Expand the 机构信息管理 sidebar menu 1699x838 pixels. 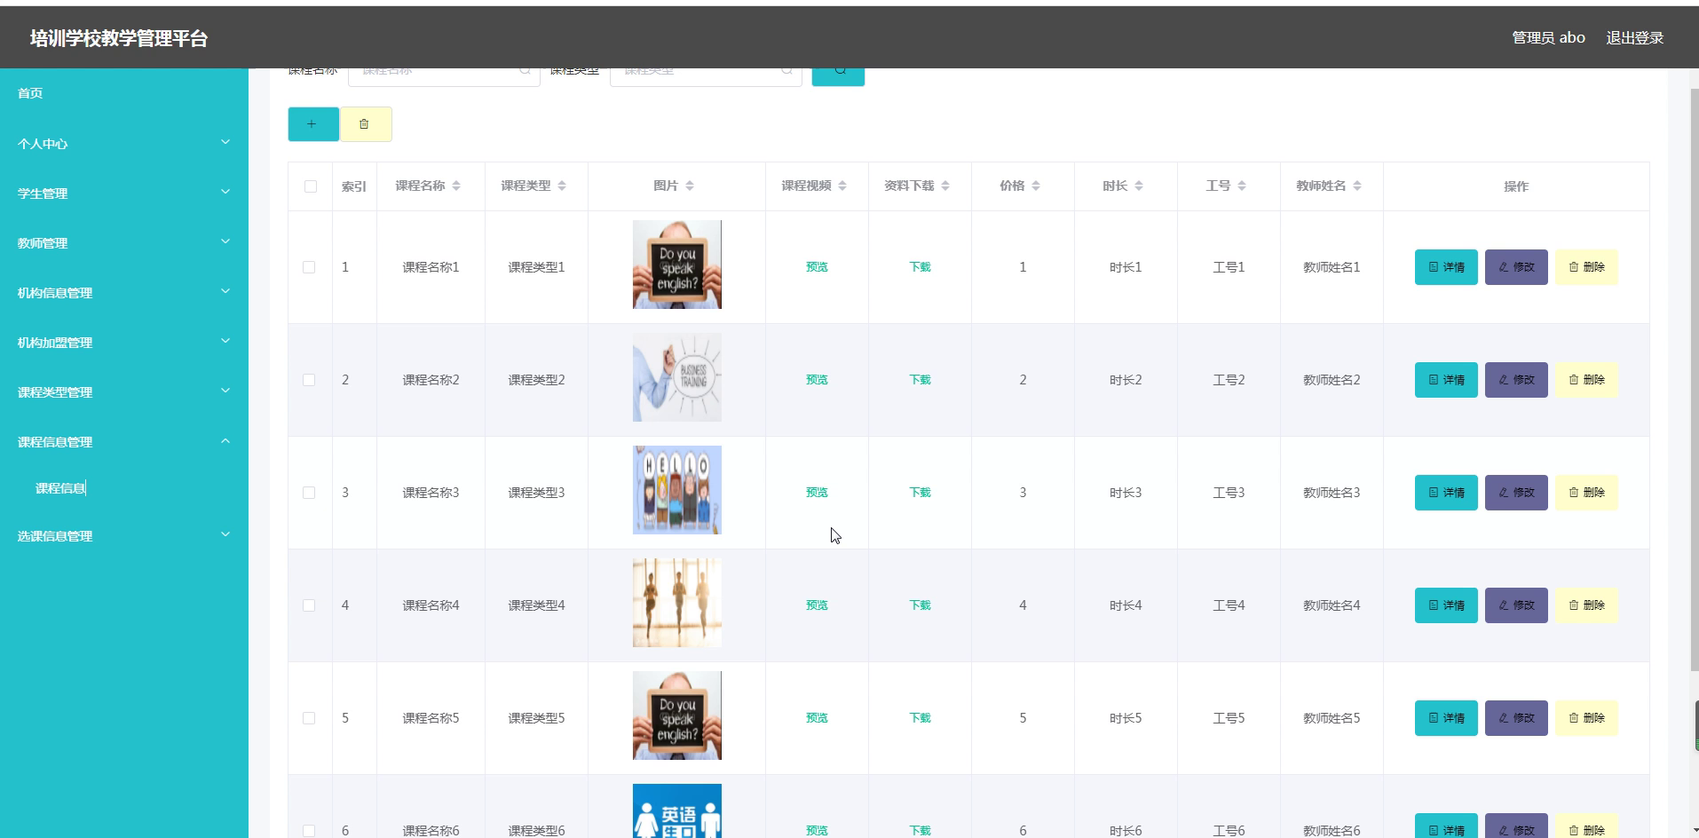point(124,292)
